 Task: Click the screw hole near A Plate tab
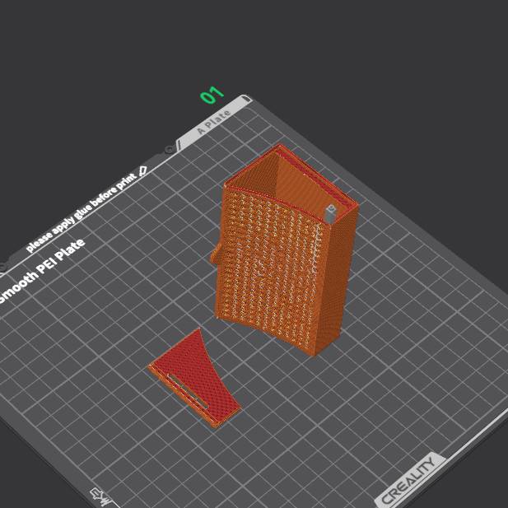[x=170, y=149]
